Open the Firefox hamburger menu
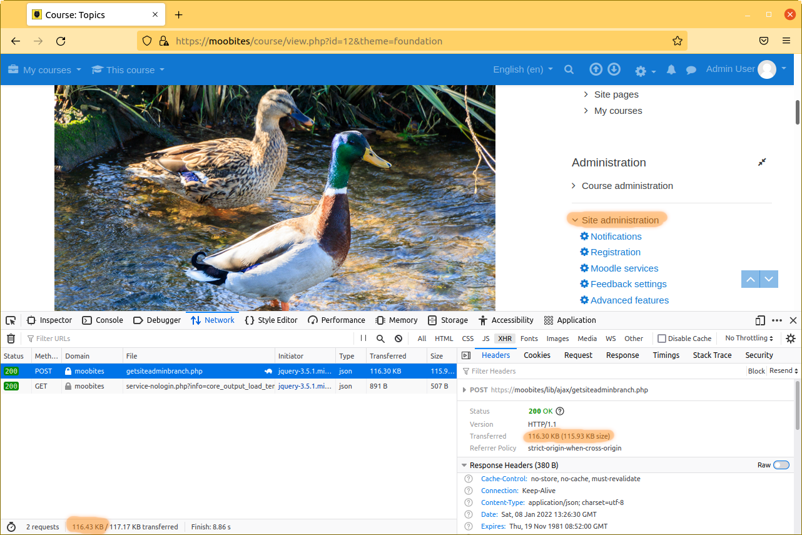The width and height of the screenshot is (802, 535). coord(786,41)
